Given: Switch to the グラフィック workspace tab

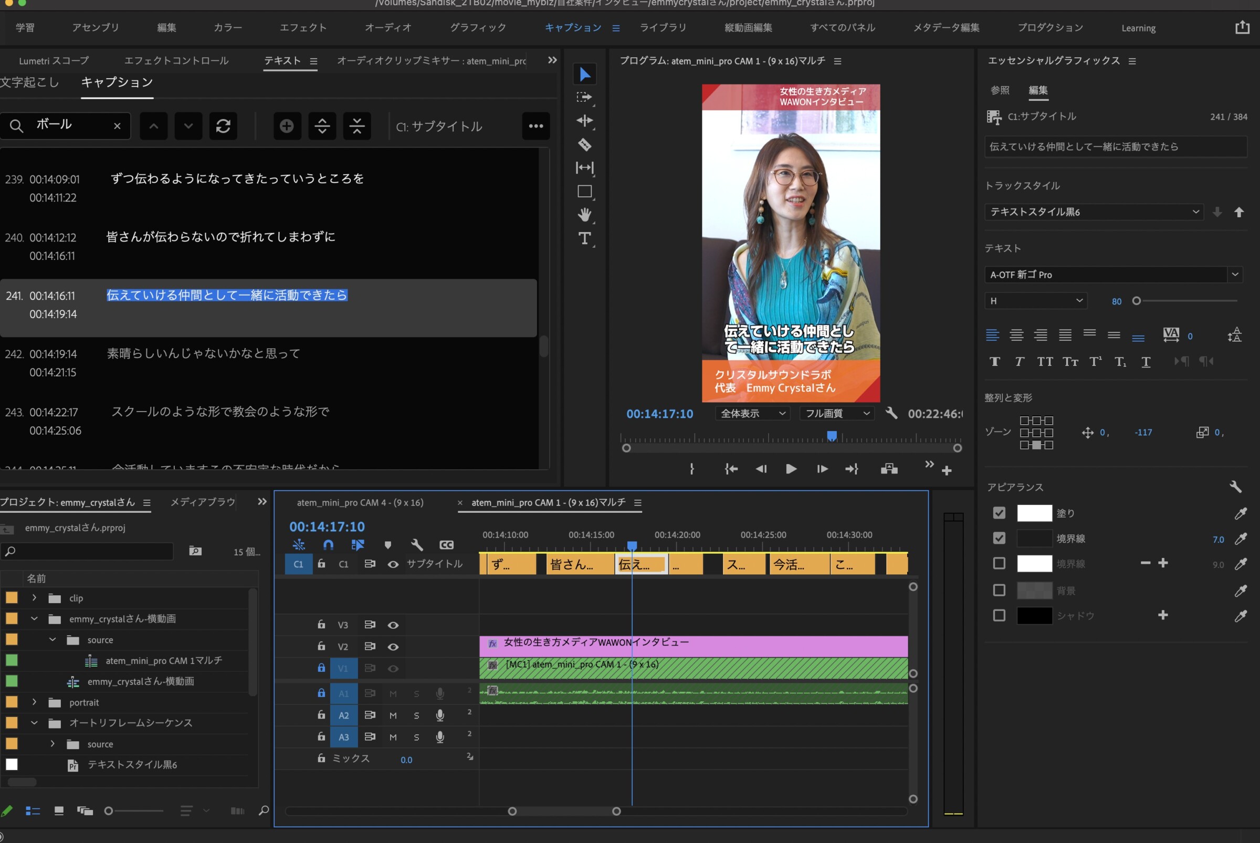Looking at the screenshot, I should (478, 27).
